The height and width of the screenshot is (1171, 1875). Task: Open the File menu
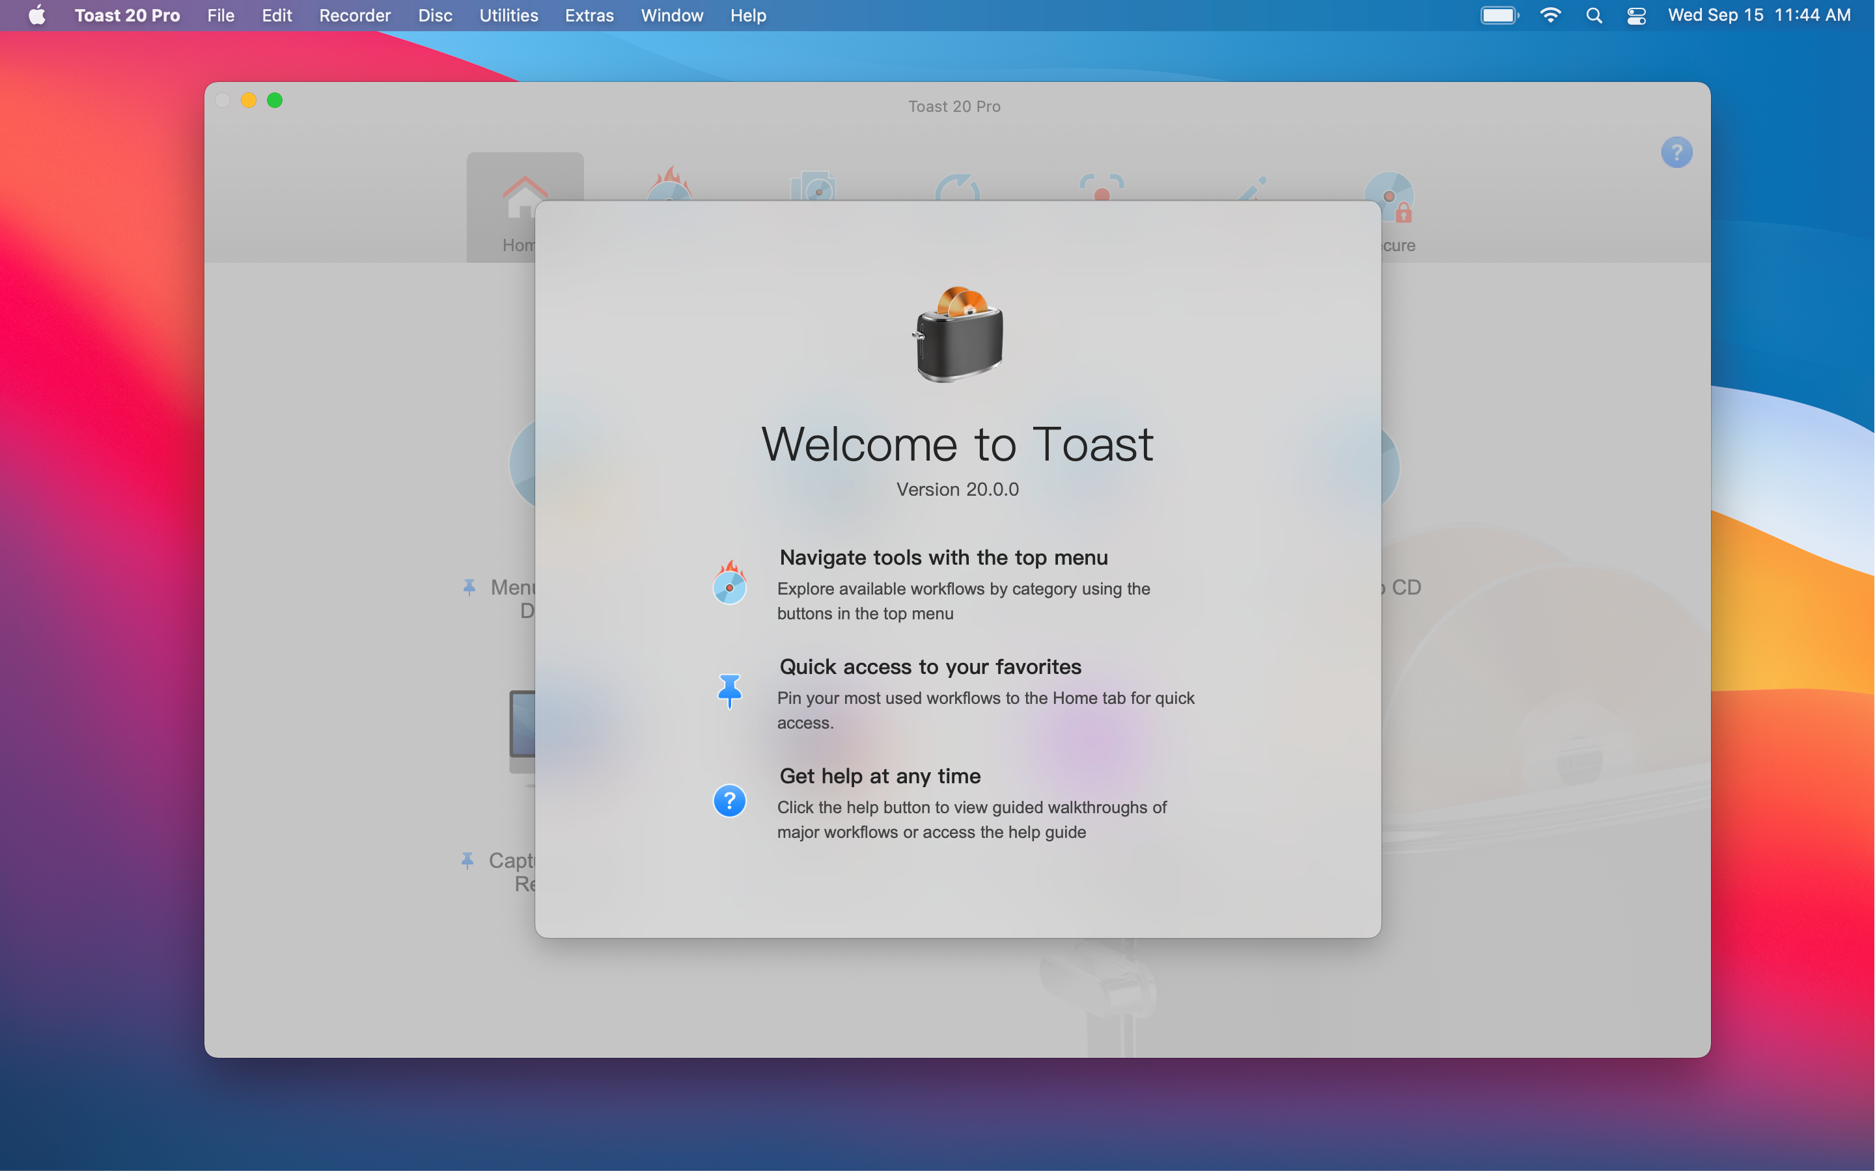(220, 16)
